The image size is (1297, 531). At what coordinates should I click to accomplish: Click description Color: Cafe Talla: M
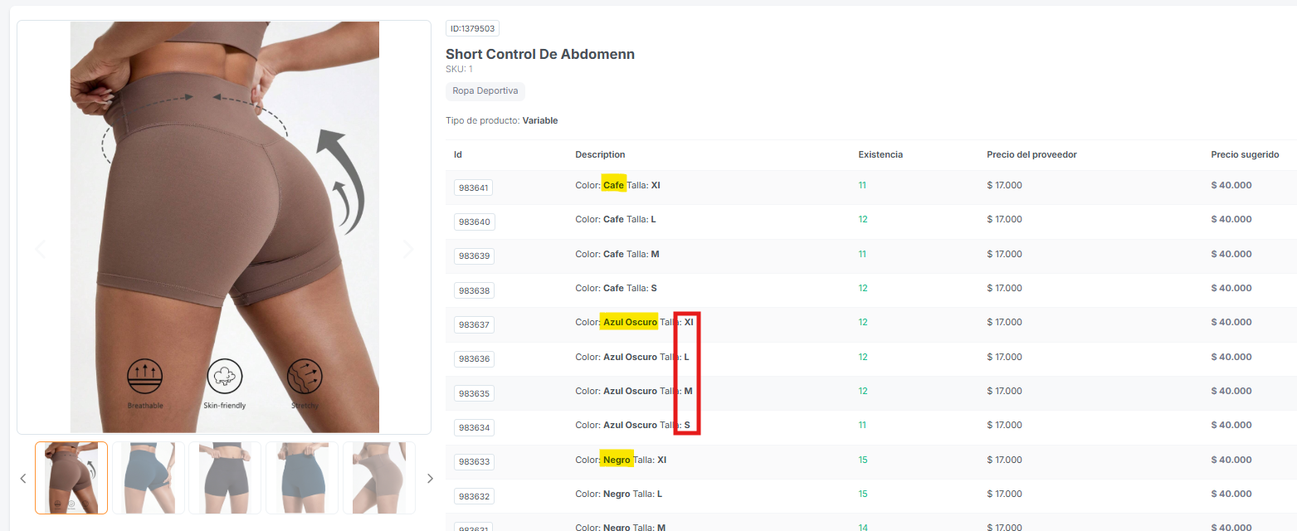click(617, 254)
